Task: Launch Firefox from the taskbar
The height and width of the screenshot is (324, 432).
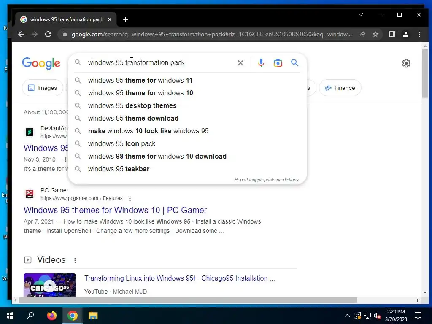Action: pyautogui.click(x=52, y=316)
